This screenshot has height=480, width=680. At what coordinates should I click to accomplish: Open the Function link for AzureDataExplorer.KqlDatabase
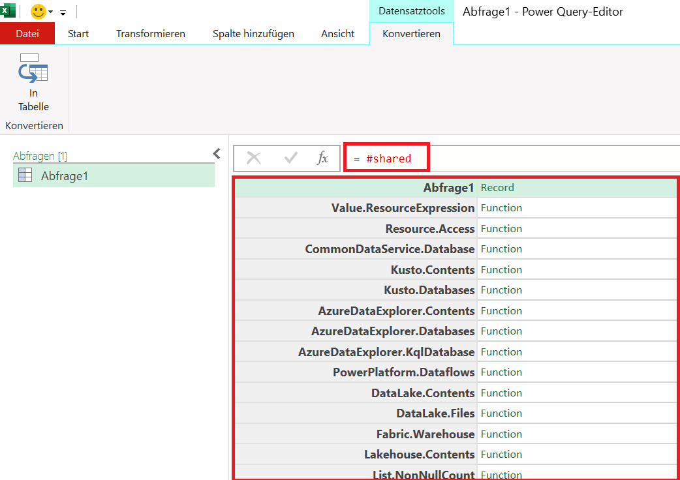click(501, 352)
